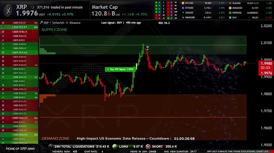The height and width of the screenshot is (153, 274).
Task: Click the RSI: 54.3 reading
Action: point(164,23)
